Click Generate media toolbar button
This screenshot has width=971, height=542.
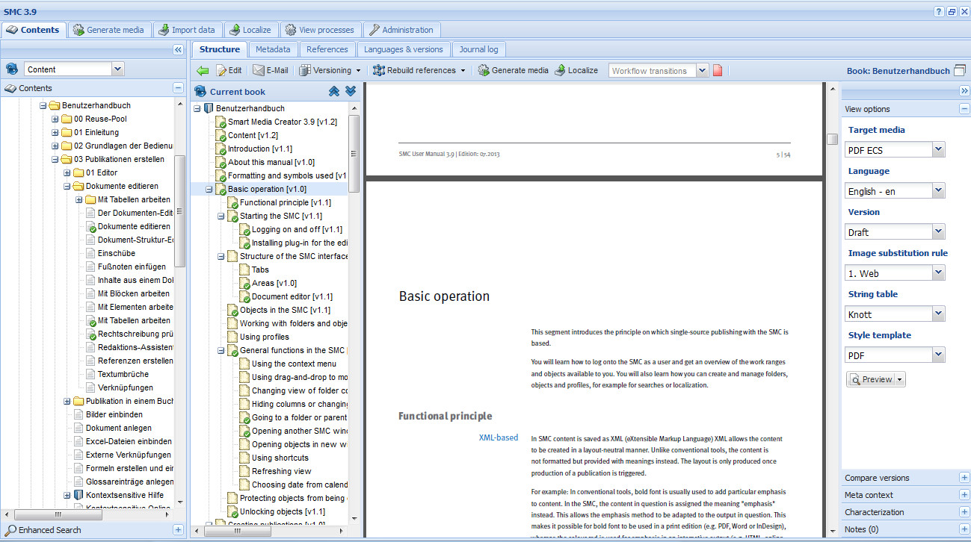point(514,70)
